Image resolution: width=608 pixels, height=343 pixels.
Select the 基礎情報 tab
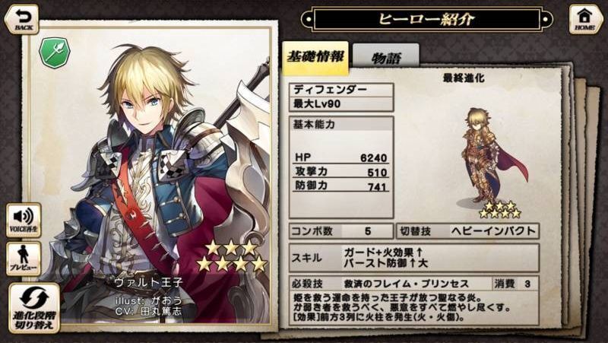pyautogui.click(x=315, y=58)
